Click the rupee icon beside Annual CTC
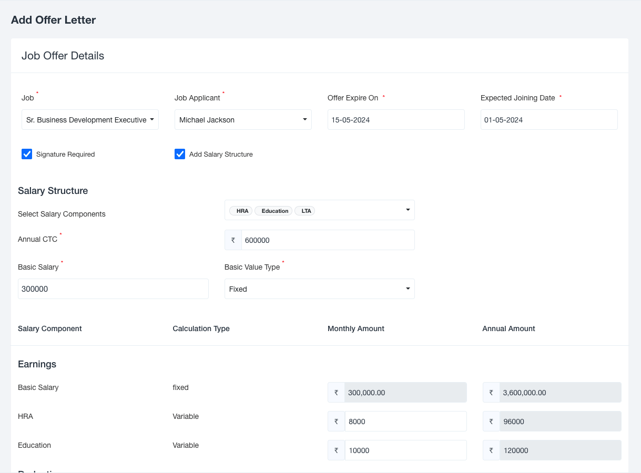Image resolution: width=641 pixels, height=473 pixels. 233,240
